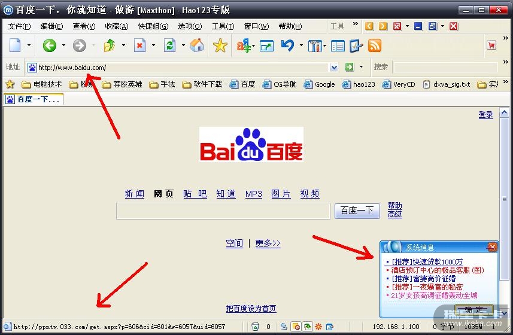Open the 查看(V) menu
The image size is (513, 335).
84,26
